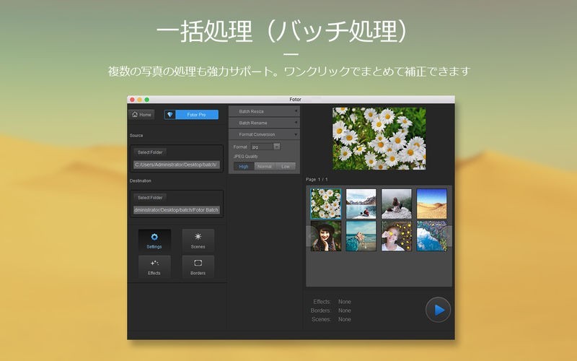Expand the Batch Rename section
Image resolution: width=577 pixels, height=361 pixels.
tap(265, 123)
